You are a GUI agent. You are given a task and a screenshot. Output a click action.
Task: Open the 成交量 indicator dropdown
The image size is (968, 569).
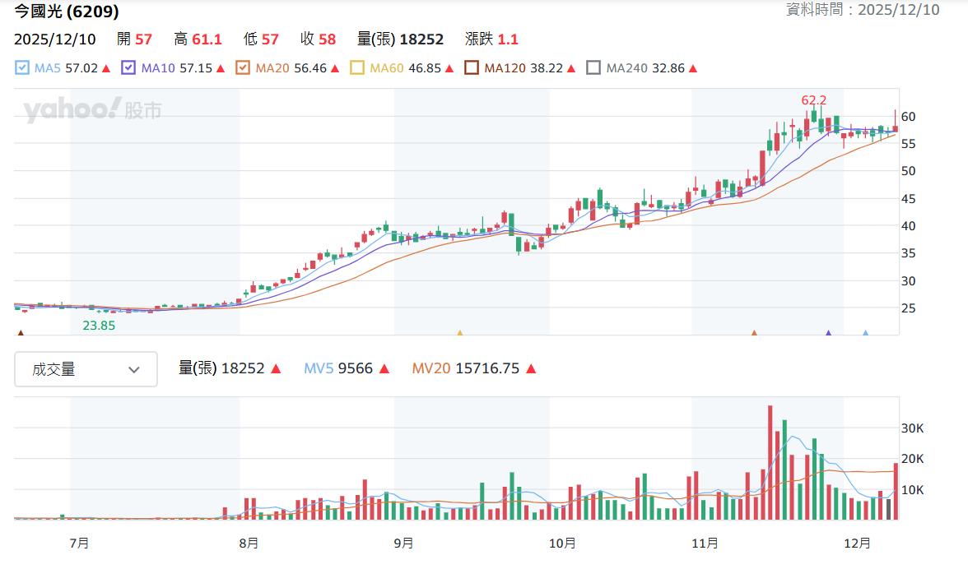86,369
